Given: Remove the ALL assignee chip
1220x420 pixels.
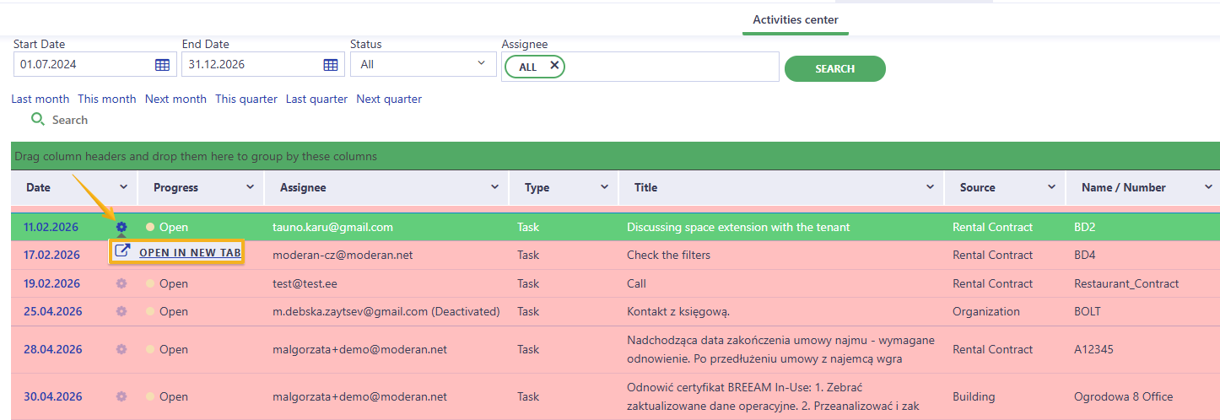Looking at the screenshot, I should coord(554,65).
